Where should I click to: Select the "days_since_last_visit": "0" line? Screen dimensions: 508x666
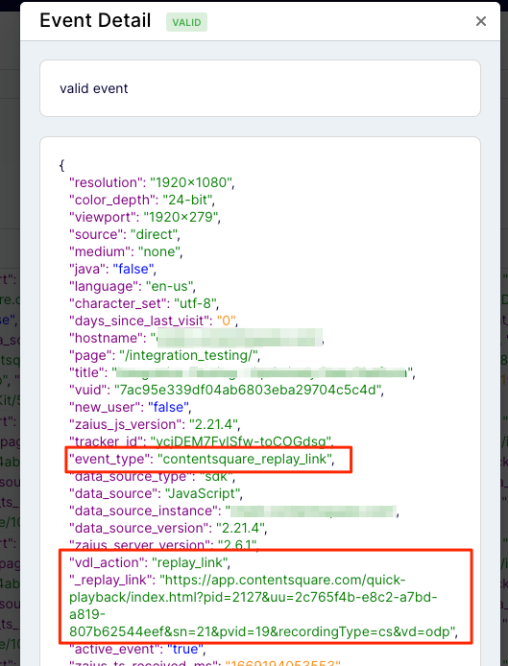154,321
